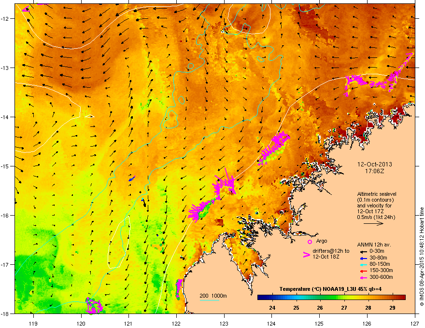
Task: Click the time label 17:06Z
Action: point(375,171)
